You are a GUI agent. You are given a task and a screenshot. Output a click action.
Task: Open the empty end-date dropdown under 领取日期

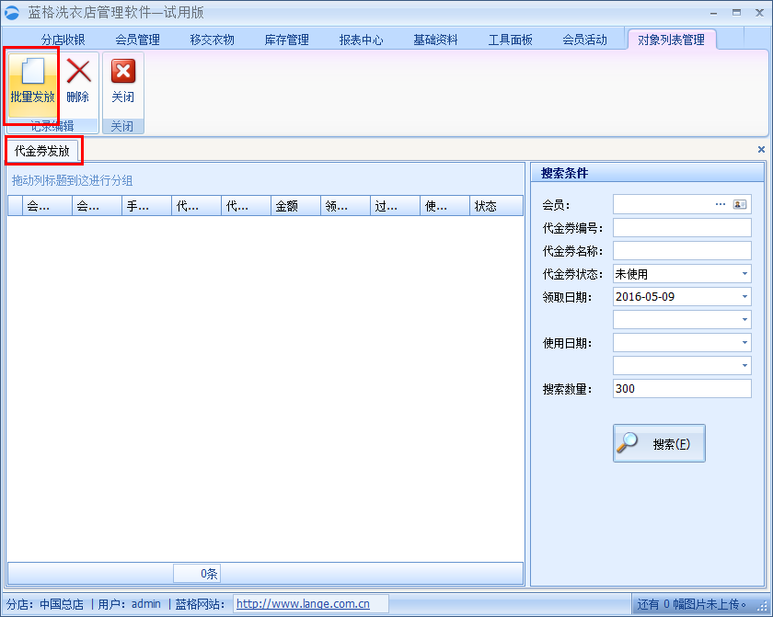pos(744,320)
